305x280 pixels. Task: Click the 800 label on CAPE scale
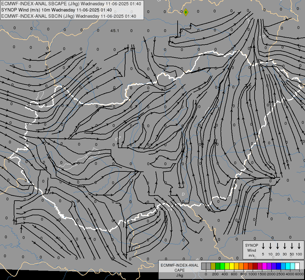[243, 274]
